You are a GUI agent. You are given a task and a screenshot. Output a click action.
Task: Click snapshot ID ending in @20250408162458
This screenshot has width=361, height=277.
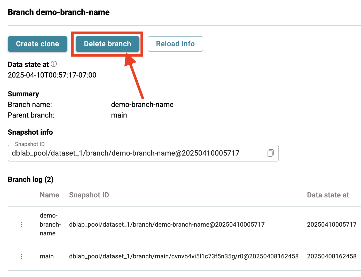[184, 256]
